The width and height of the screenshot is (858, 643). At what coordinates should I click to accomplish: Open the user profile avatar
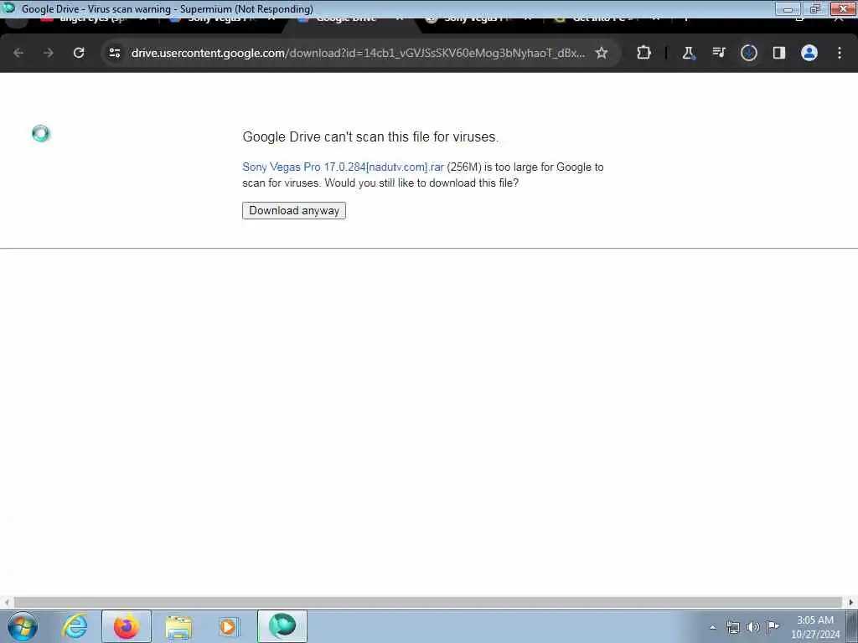coord(809,53)
